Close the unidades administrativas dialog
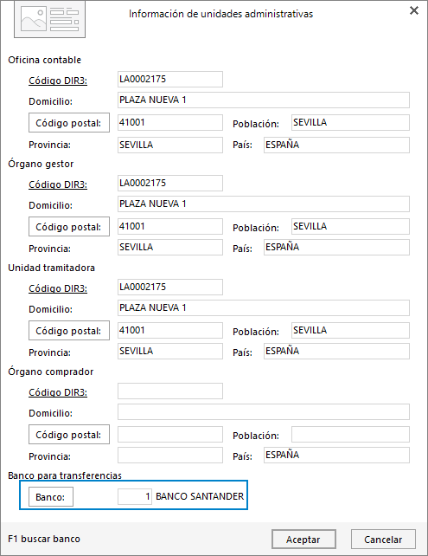 pyautogui.click(x=414, y=10)
